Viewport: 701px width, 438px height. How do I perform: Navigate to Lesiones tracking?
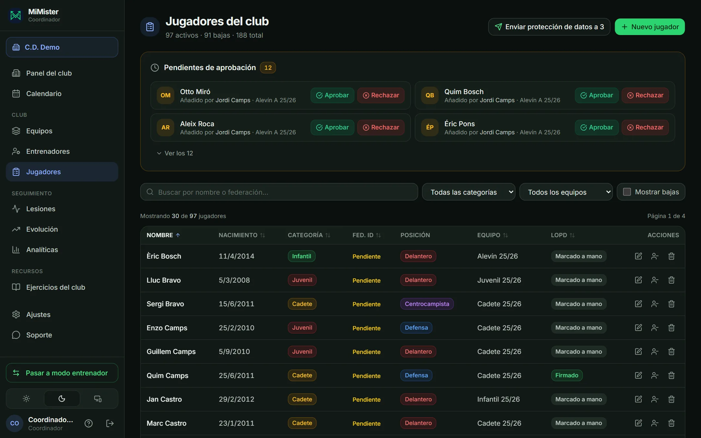point(62,209)
